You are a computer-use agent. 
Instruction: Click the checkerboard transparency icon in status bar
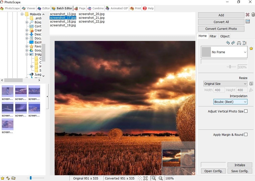pyautogui.click(x=140, y=178)
